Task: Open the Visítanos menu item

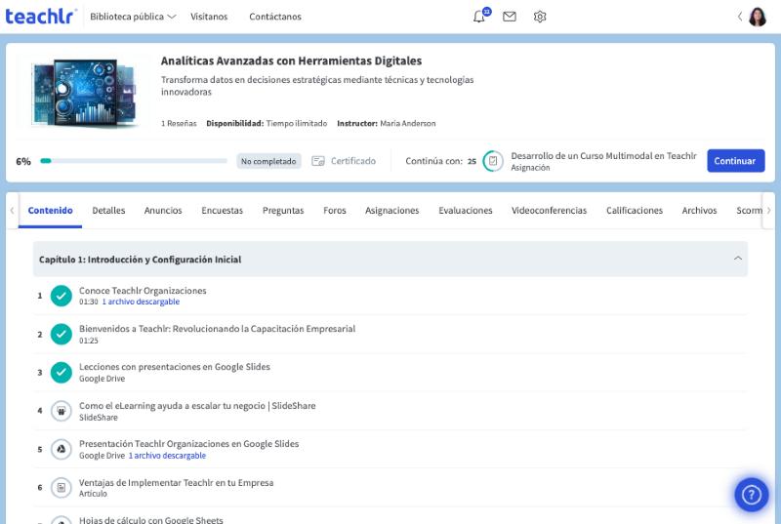Action: click(x=209, y=17)
